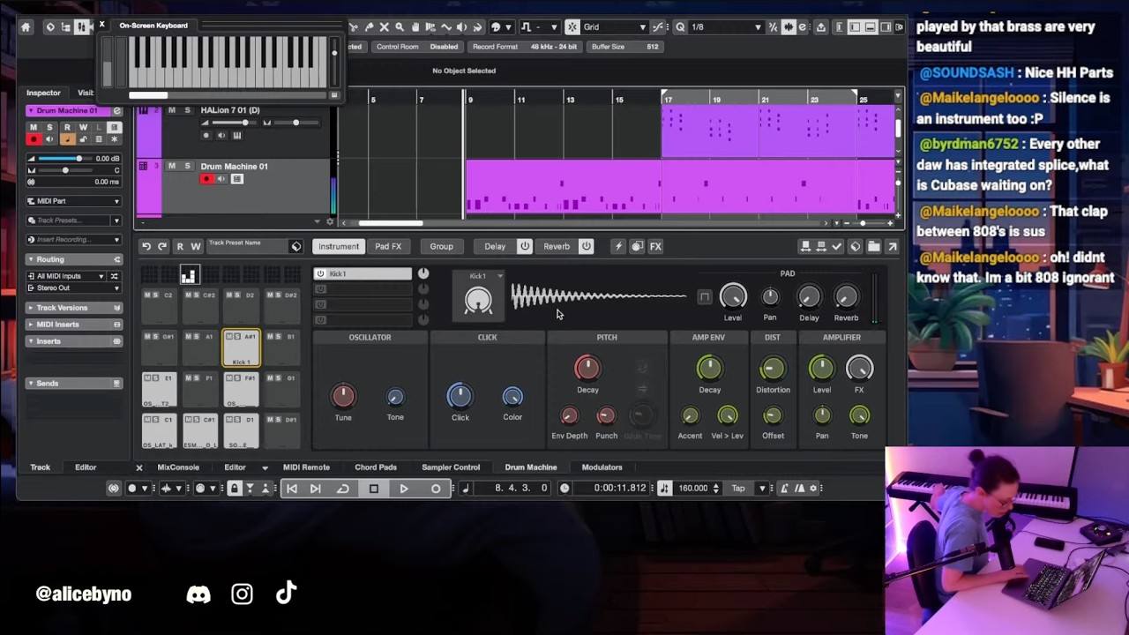This screenshot has height=635, width=1129.
Task: Toggle Write automation W in Drum Machine toolbar
Action: tap(196, 247)
